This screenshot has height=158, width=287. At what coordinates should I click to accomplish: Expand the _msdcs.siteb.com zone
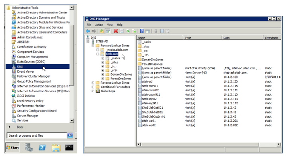coord(98,50)
